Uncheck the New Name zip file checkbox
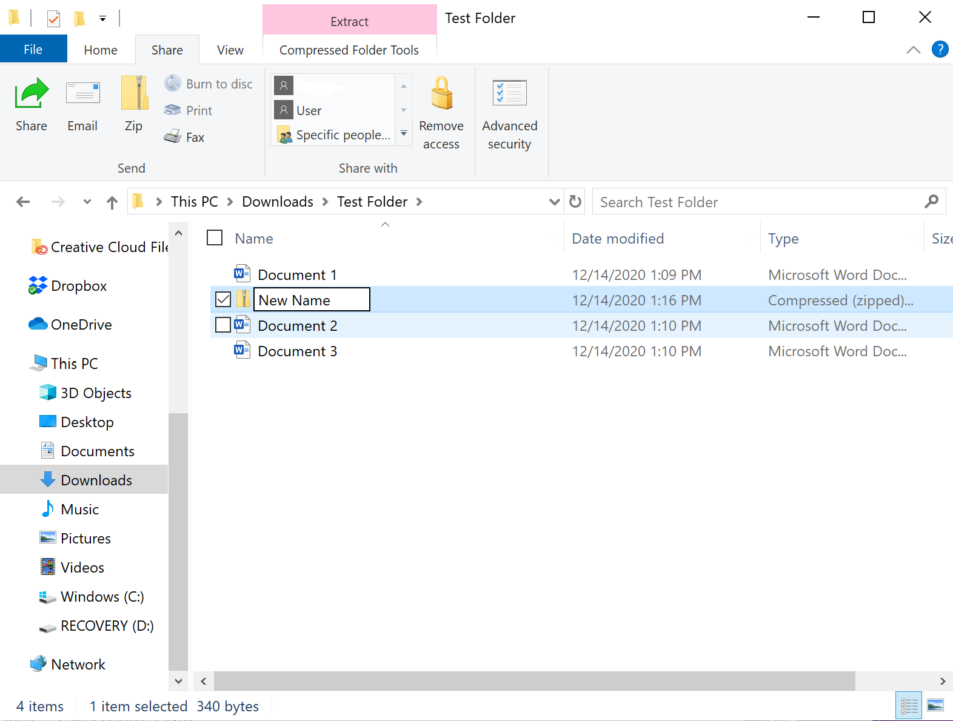The width and height of the screenshot is (953, 721). pyautogui.click(x=223, y=299)
